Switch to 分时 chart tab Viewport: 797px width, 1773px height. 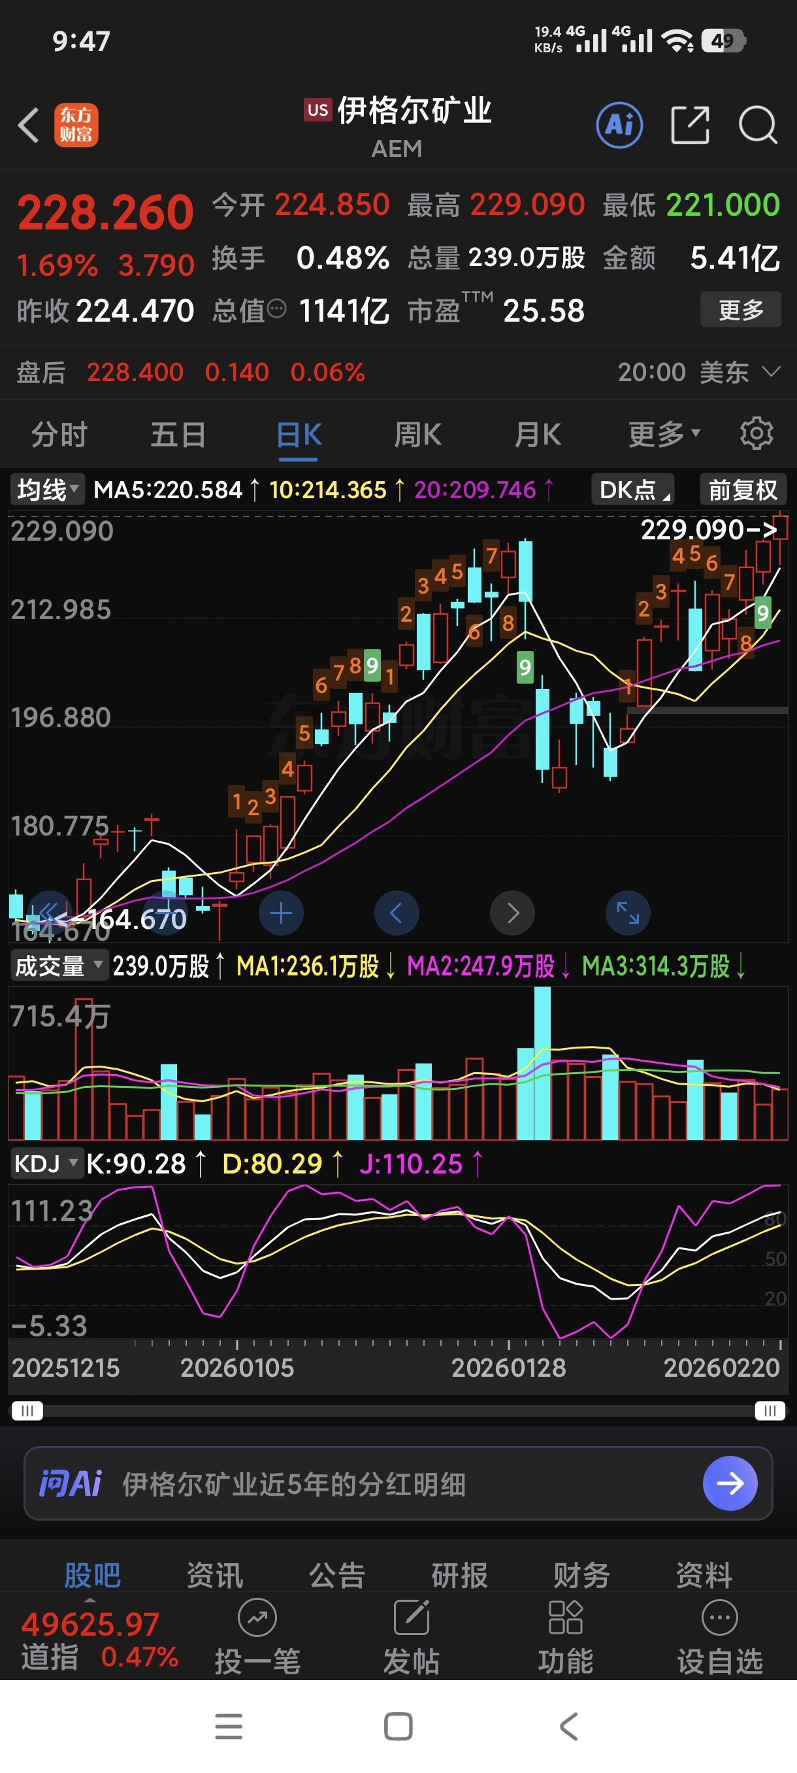(x=59, y=434)
